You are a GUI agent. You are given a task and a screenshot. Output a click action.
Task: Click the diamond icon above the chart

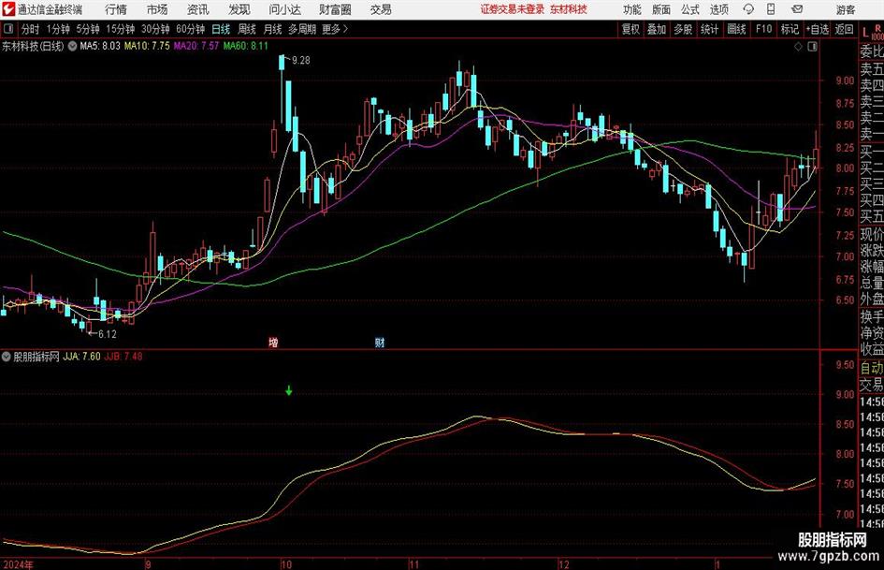click(x=798, y=47)
